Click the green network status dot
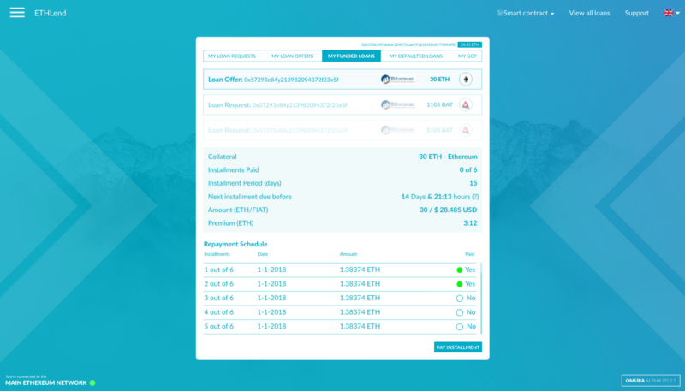Screen dimensions: 685x391 [x=92, y=382]
